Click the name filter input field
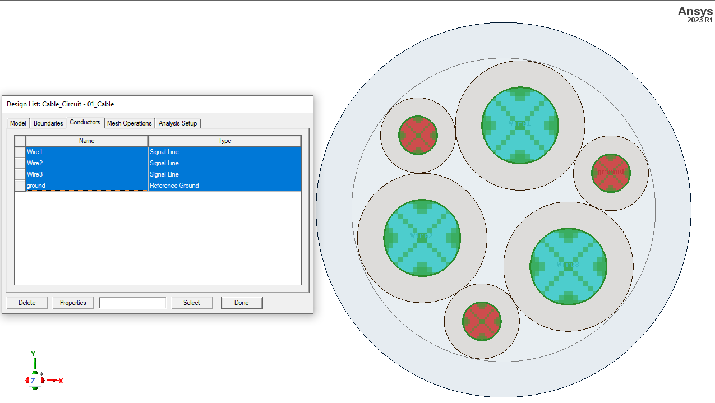 [x=132, y=302]
